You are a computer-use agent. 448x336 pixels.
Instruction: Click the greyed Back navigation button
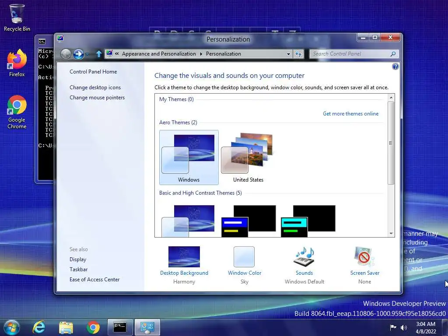click(x=66, y=54)
